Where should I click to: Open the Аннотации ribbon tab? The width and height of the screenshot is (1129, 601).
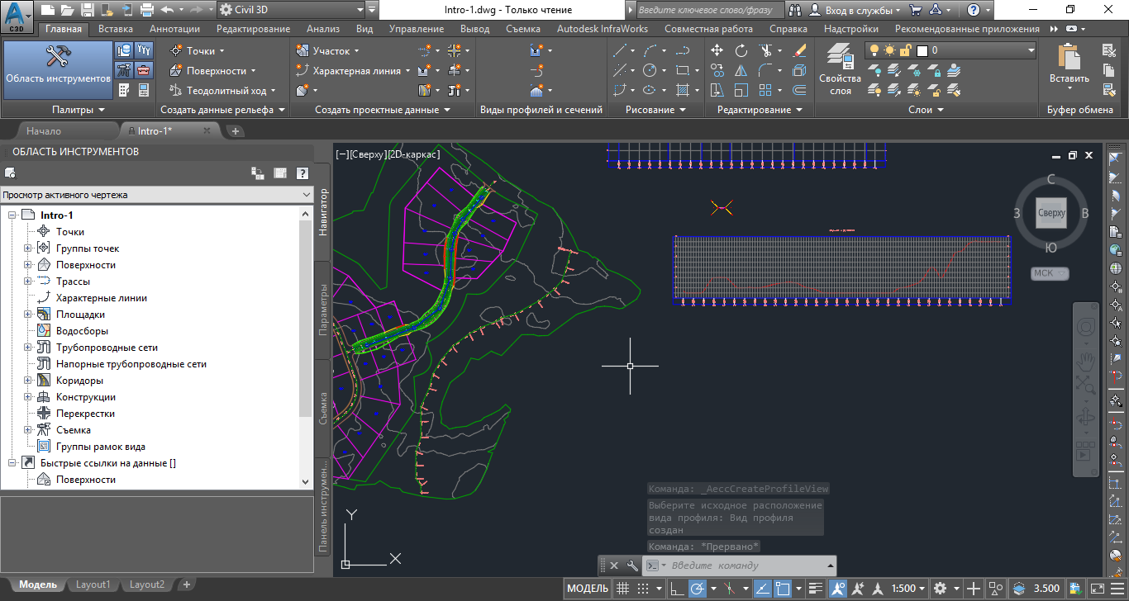[174, 29]
